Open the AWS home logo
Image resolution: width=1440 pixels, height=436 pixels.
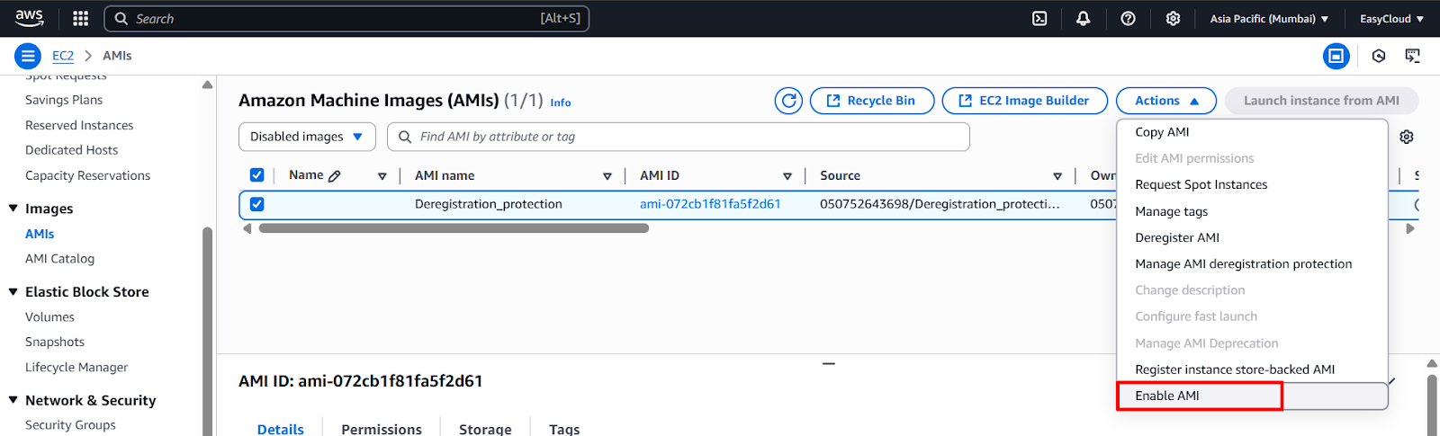[x=29, y=18]
